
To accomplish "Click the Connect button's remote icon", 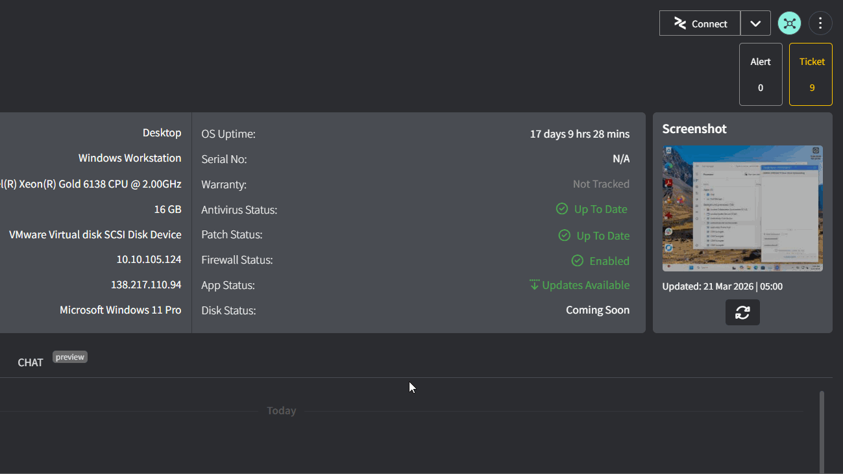I will [x=680, y=23].
